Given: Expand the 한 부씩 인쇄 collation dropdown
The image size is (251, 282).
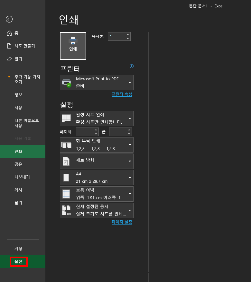Looking at the screenshot, I should point(97,145).
